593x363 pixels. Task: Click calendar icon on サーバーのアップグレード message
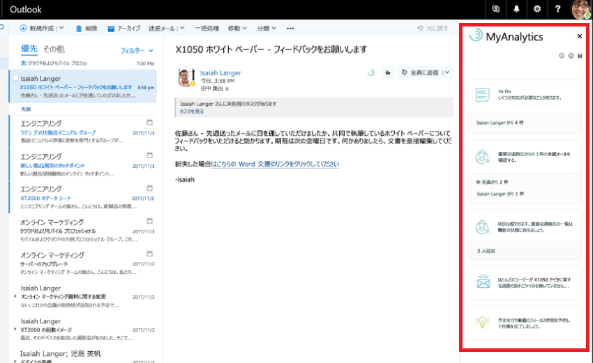(150, 254)
